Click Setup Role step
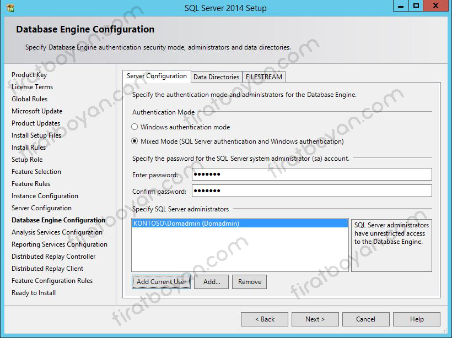Image resolution: width=452 pixels, height=338 pixels. pyautogui.click(x=27, y=160)
